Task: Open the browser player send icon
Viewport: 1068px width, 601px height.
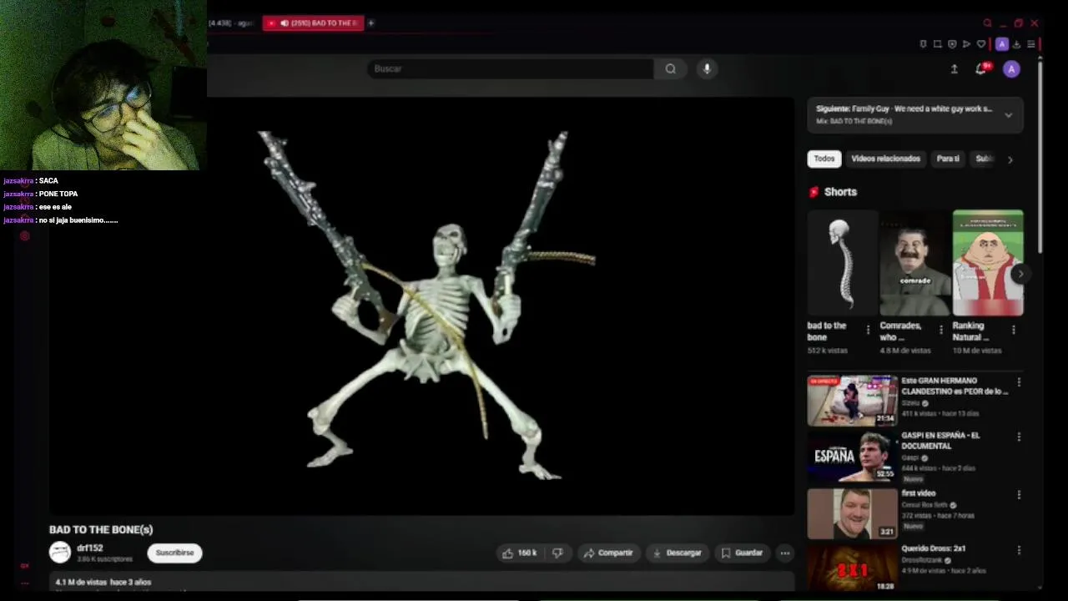Action: pos(966,44)
